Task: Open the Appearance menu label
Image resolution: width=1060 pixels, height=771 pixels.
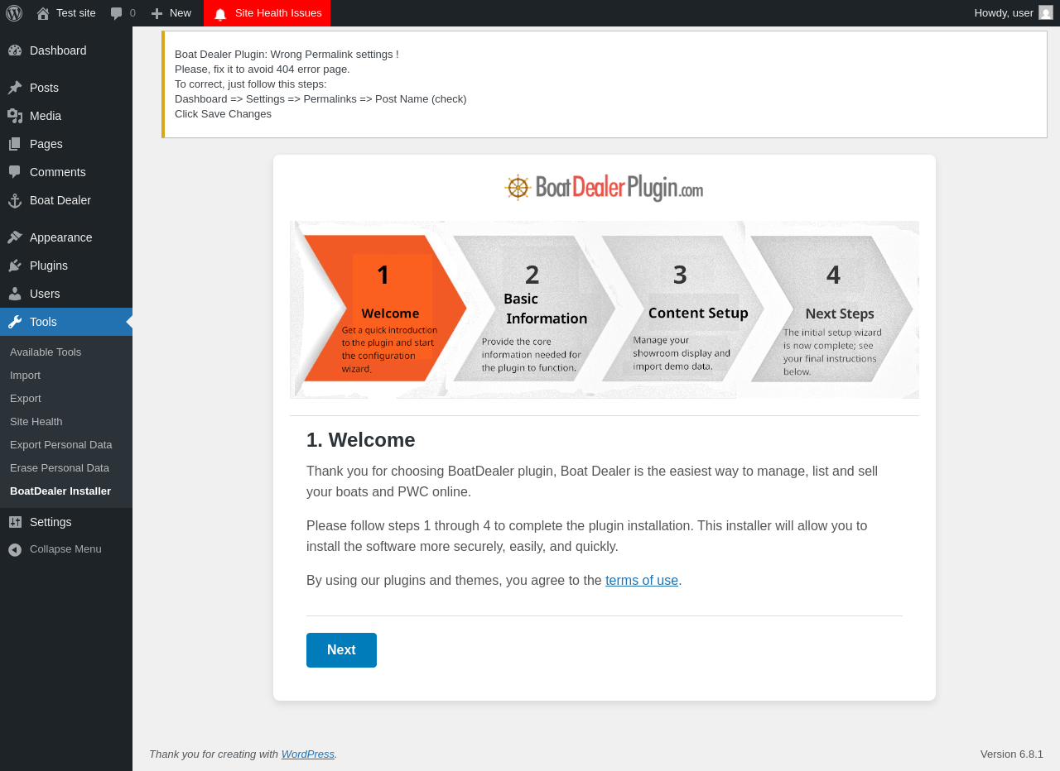Action: tap(61, 237)
